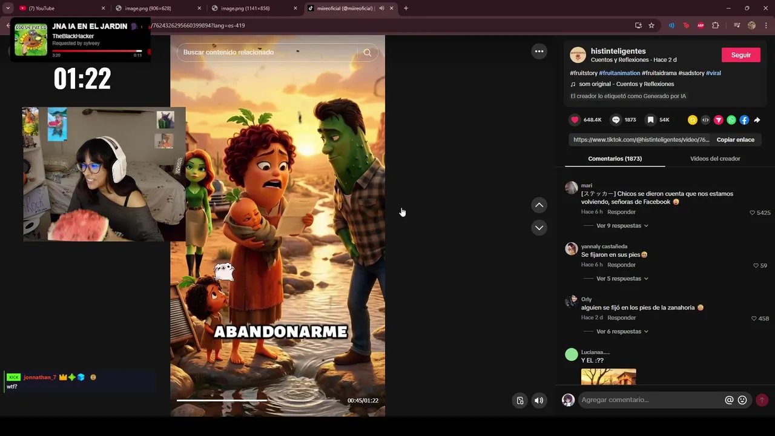Focus the Buscar contenido relacionado search field
Viewport: 775px width, 436px height.
pos(266,52)
